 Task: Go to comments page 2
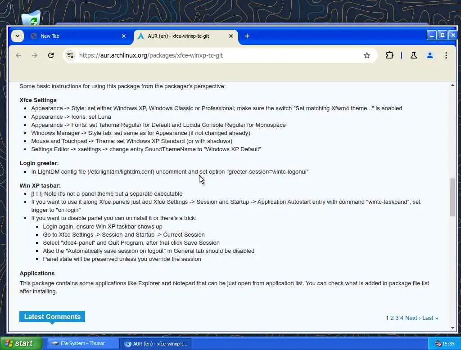pos(392,318)
